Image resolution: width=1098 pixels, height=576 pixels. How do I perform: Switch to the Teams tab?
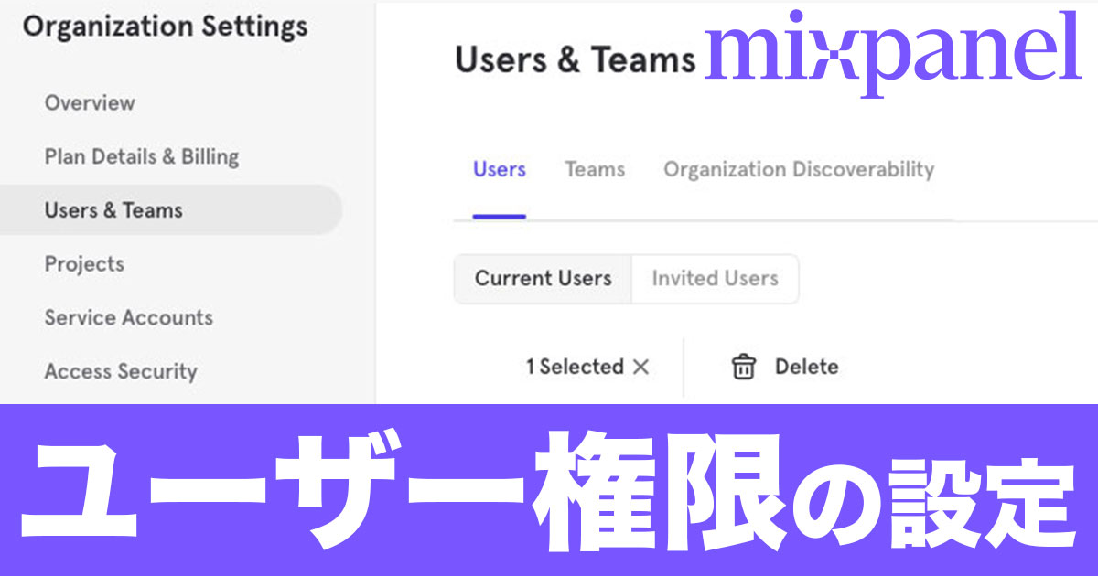pos(595,169)
